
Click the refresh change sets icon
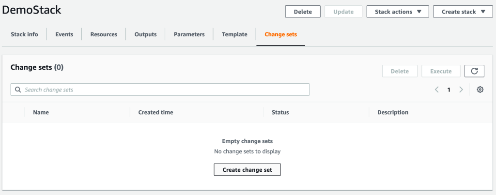click(474, 71)
